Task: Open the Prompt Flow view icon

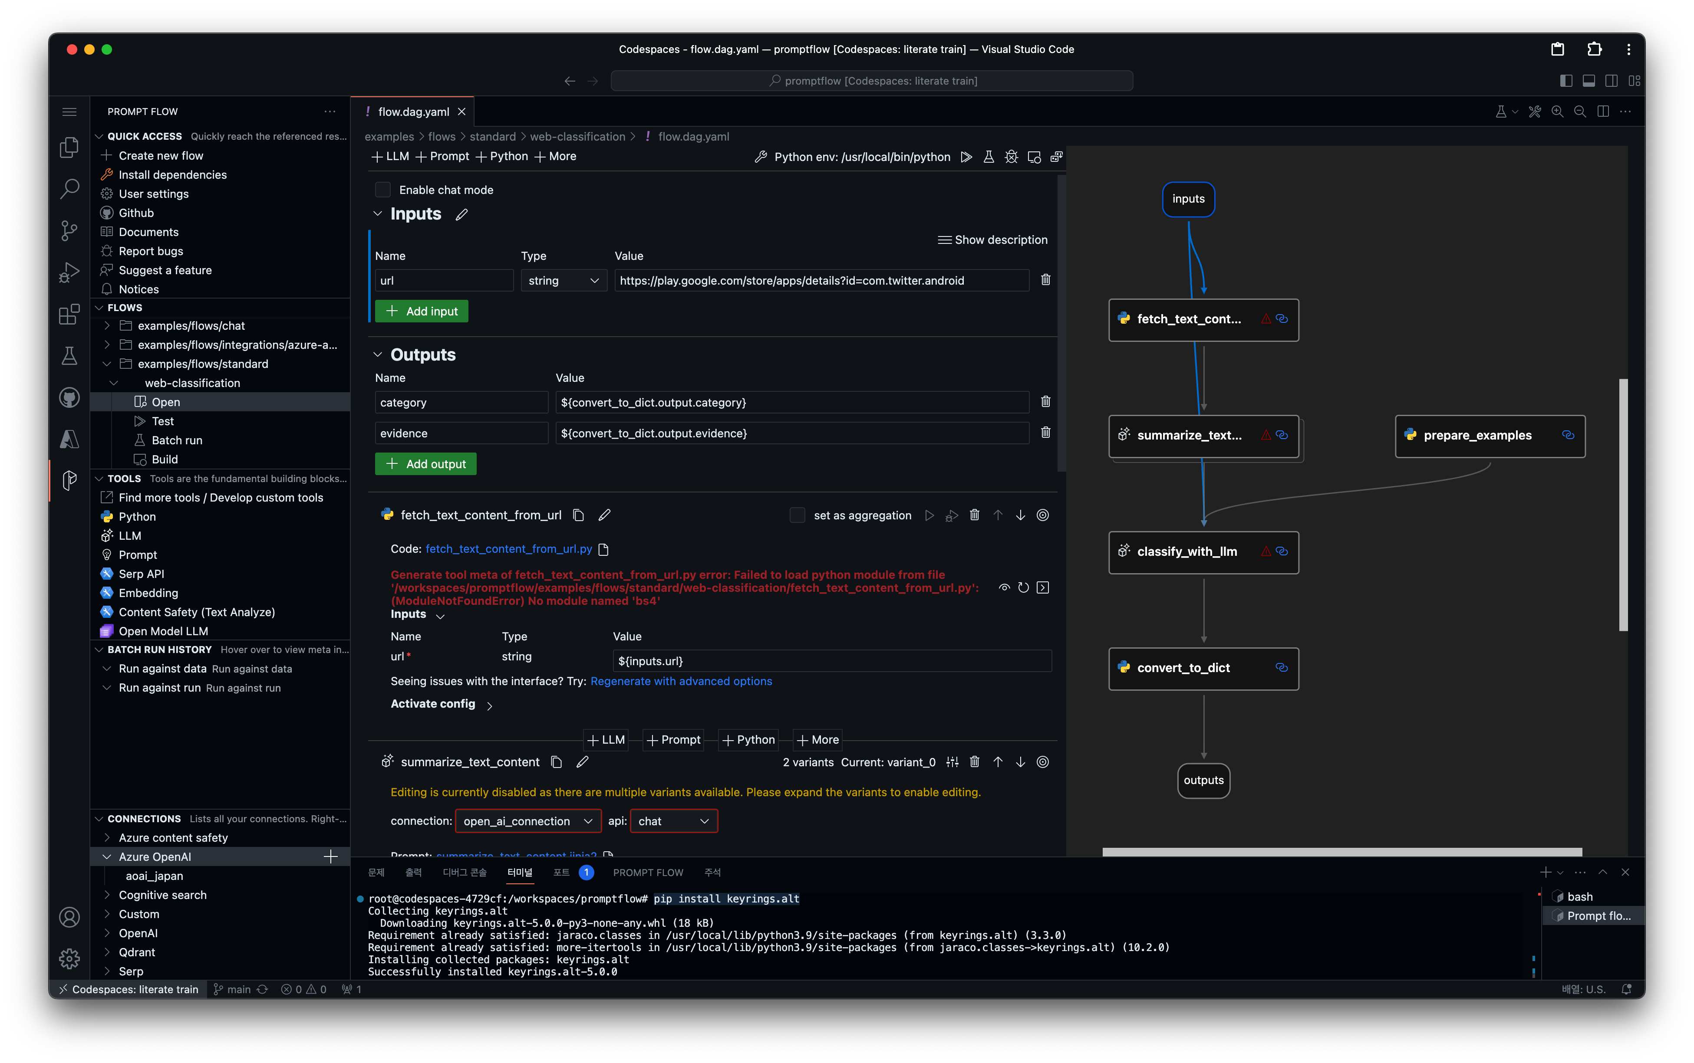Action: tap(69, 481)
